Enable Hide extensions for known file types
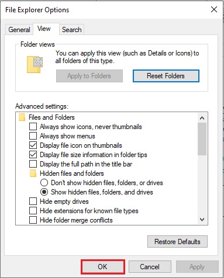 point(33,211)
